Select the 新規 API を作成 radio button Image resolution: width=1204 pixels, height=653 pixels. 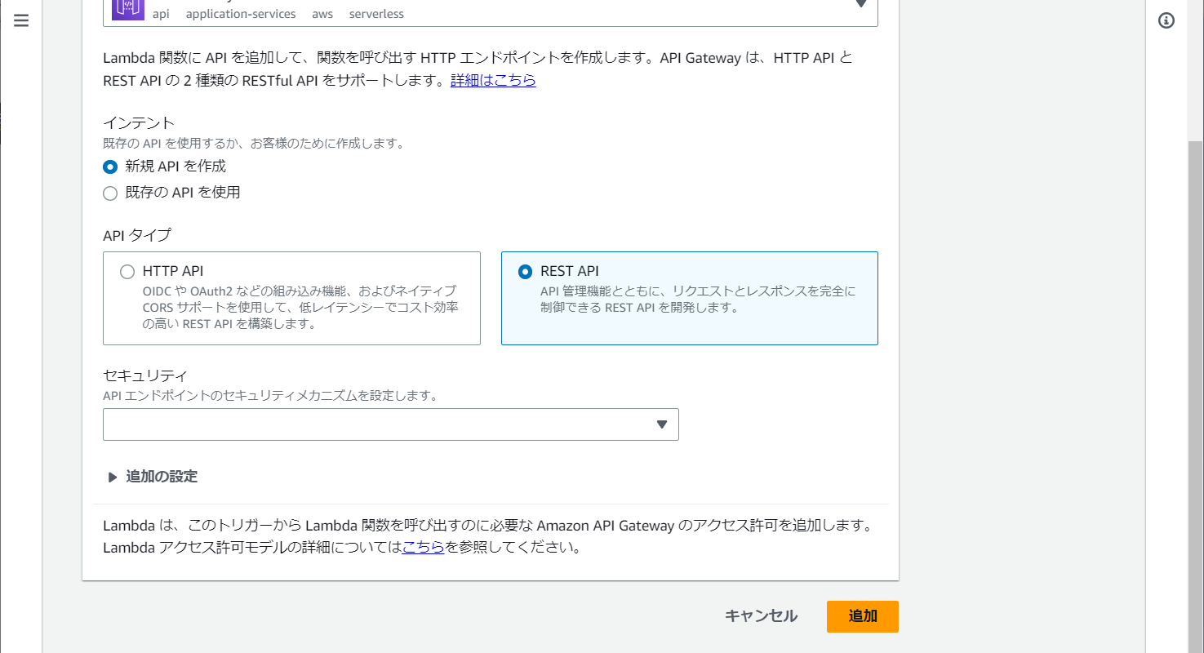[x=110, y=167]
